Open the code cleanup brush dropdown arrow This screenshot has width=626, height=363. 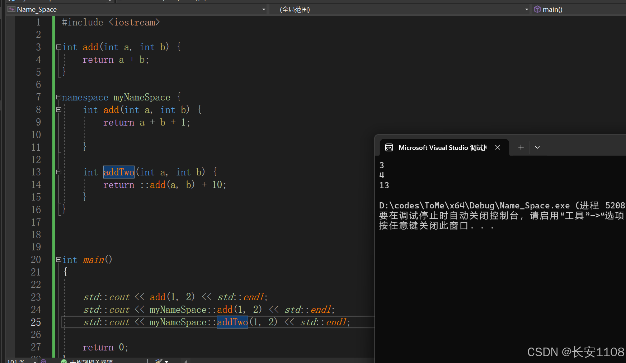pyautogui.click(x=166, y=362)
